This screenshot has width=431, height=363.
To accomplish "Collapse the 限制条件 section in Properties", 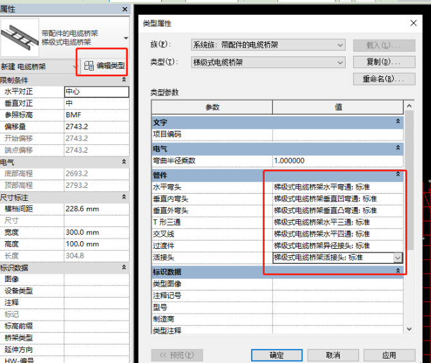I will (x=124, y=80).
